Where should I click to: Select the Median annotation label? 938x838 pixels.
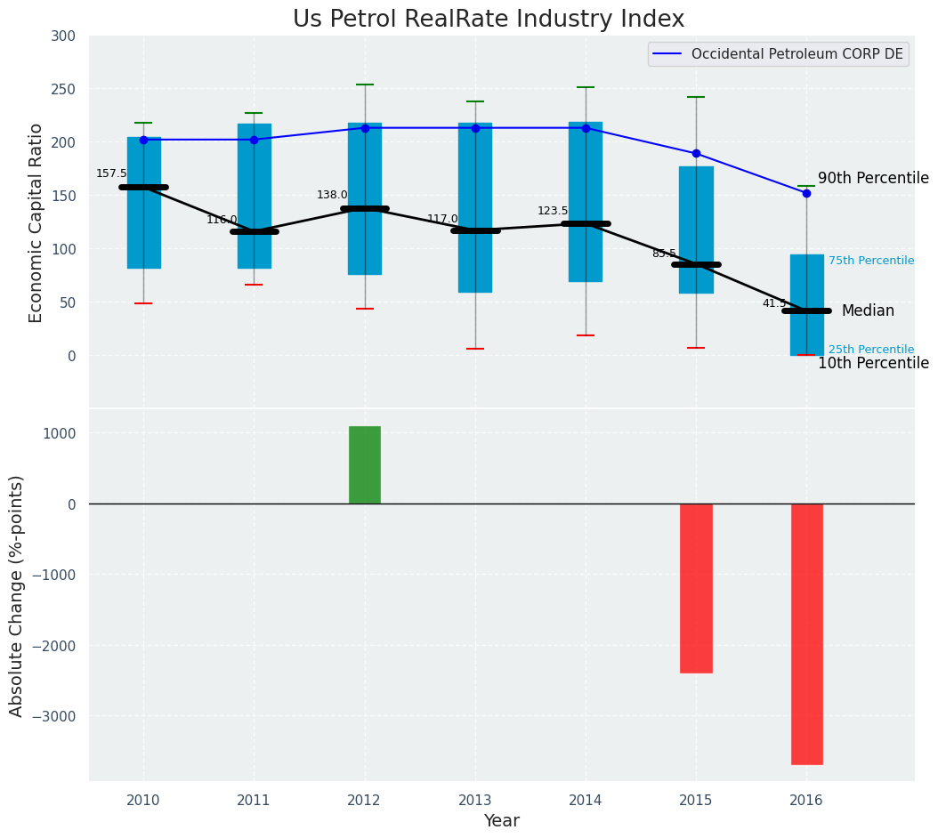pos(868,310)
